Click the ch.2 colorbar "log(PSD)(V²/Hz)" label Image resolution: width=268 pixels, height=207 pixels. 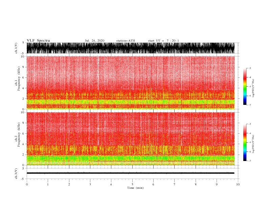[x=253, y=144]
